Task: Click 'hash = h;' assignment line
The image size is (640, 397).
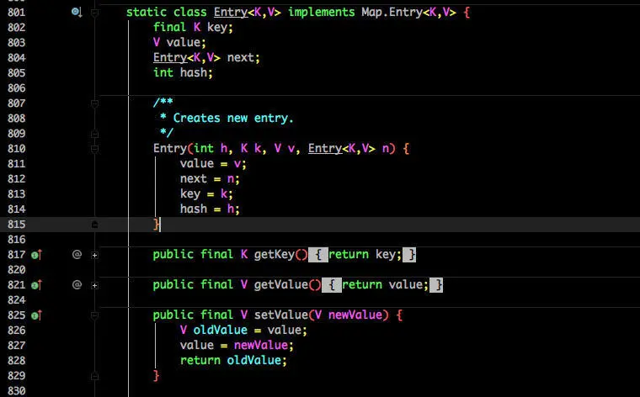Action: (x=210, y=209)
